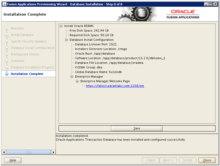Viewport: 220px width, 166px height.
Task: Close the wizard using title bar X
Action: coord(215,4)
